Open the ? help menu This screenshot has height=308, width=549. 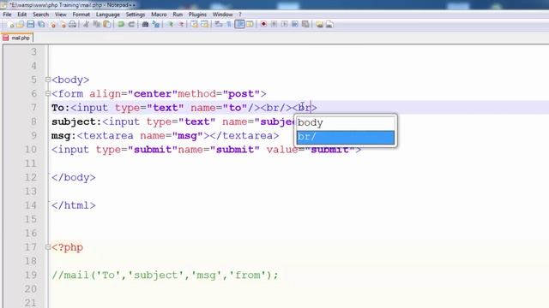(240, 15)
